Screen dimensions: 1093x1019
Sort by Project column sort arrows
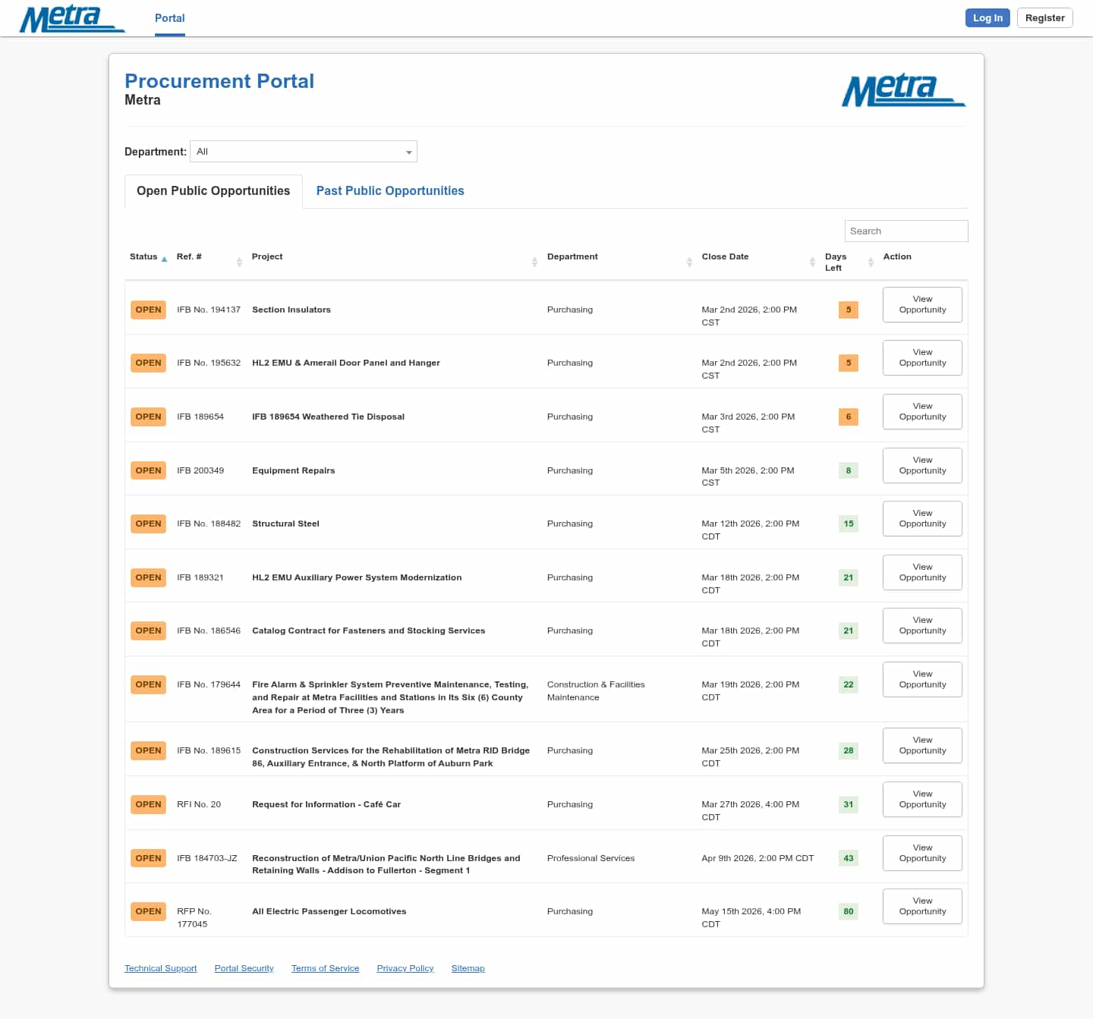click(534, 262)
